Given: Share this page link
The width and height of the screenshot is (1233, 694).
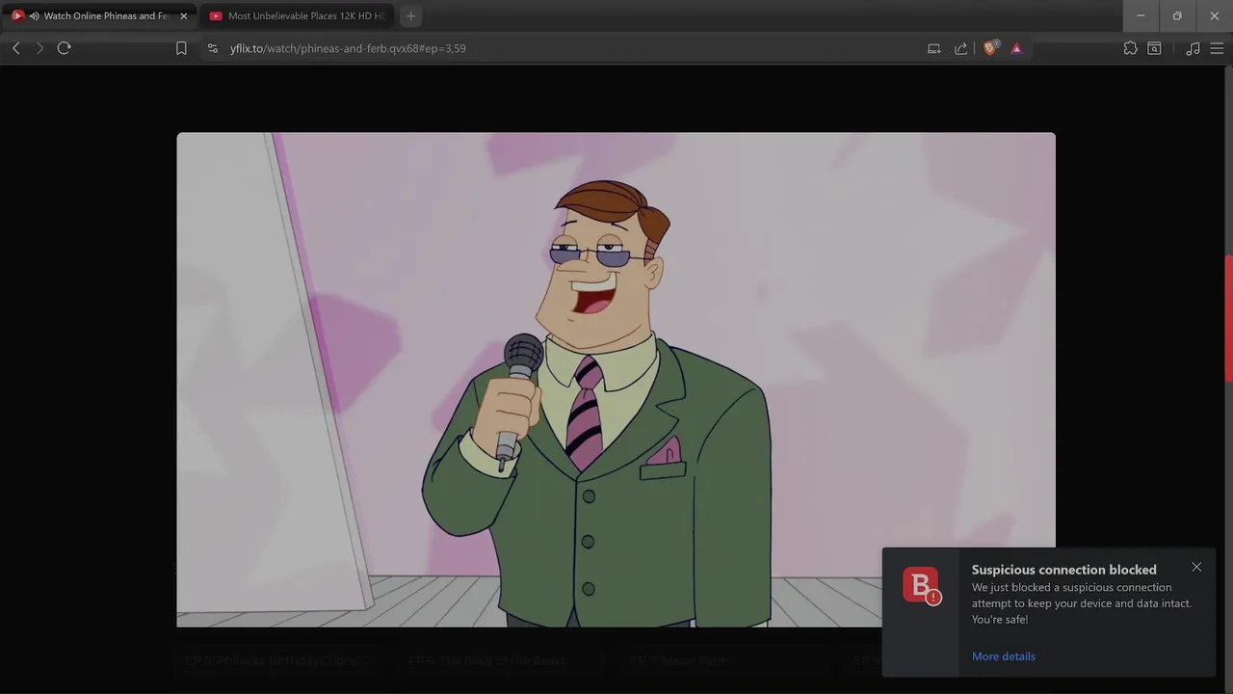Looking at the screenshot, I should coord(960,48).
